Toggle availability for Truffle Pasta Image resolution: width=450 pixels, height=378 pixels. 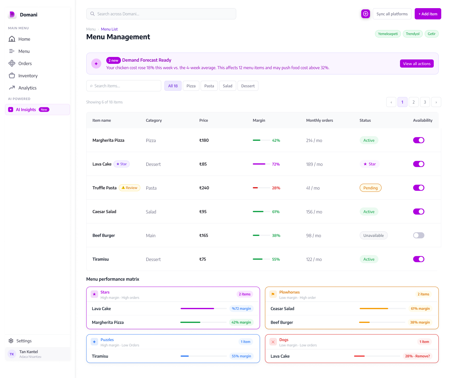pyautogui.click(x=419, y=188)
